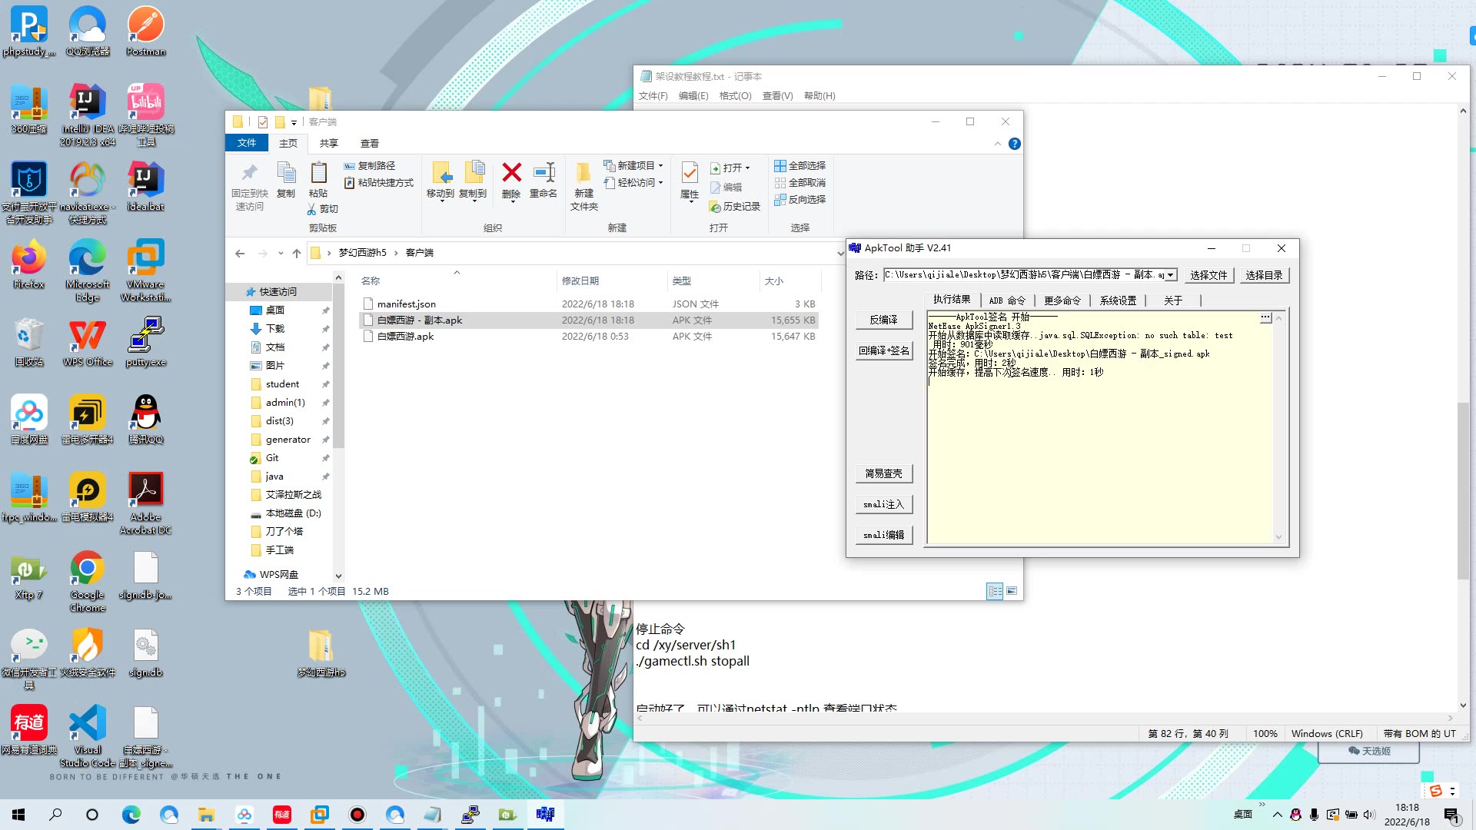Screen dimensions: 1476x830
Task: Click Select Directory button in ApkTool
Action: pyautogui.click(x=1264, y=275)
